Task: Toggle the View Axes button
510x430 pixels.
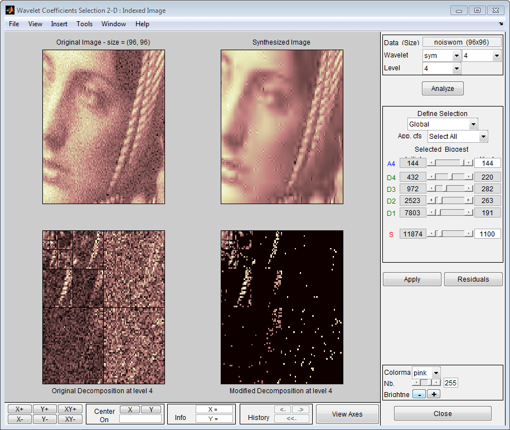Action: click(347, 414)
